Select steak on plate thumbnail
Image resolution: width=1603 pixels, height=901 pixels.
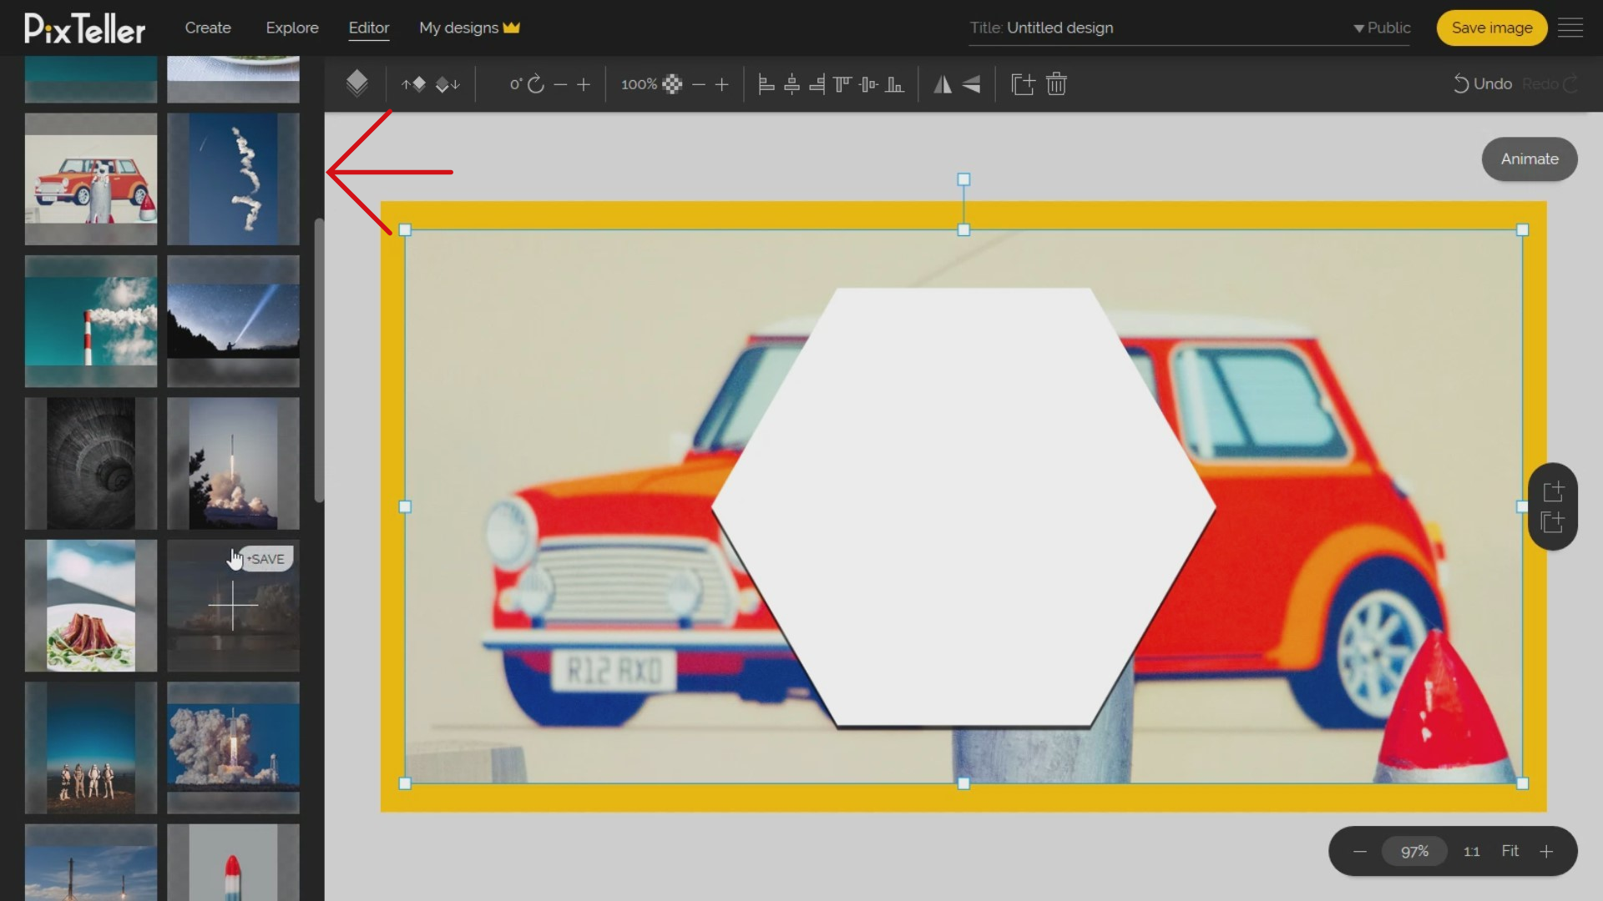91,606
